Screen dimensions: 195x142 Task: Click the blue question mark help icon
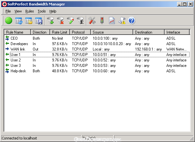131,20
